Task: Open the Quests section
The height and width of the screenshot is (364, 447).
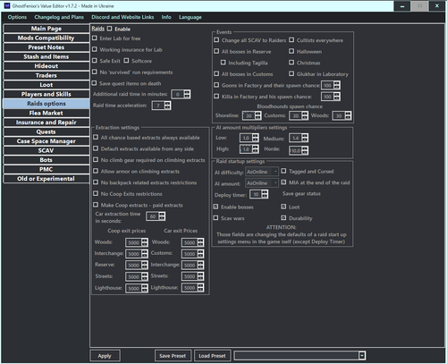Action: 46,131
